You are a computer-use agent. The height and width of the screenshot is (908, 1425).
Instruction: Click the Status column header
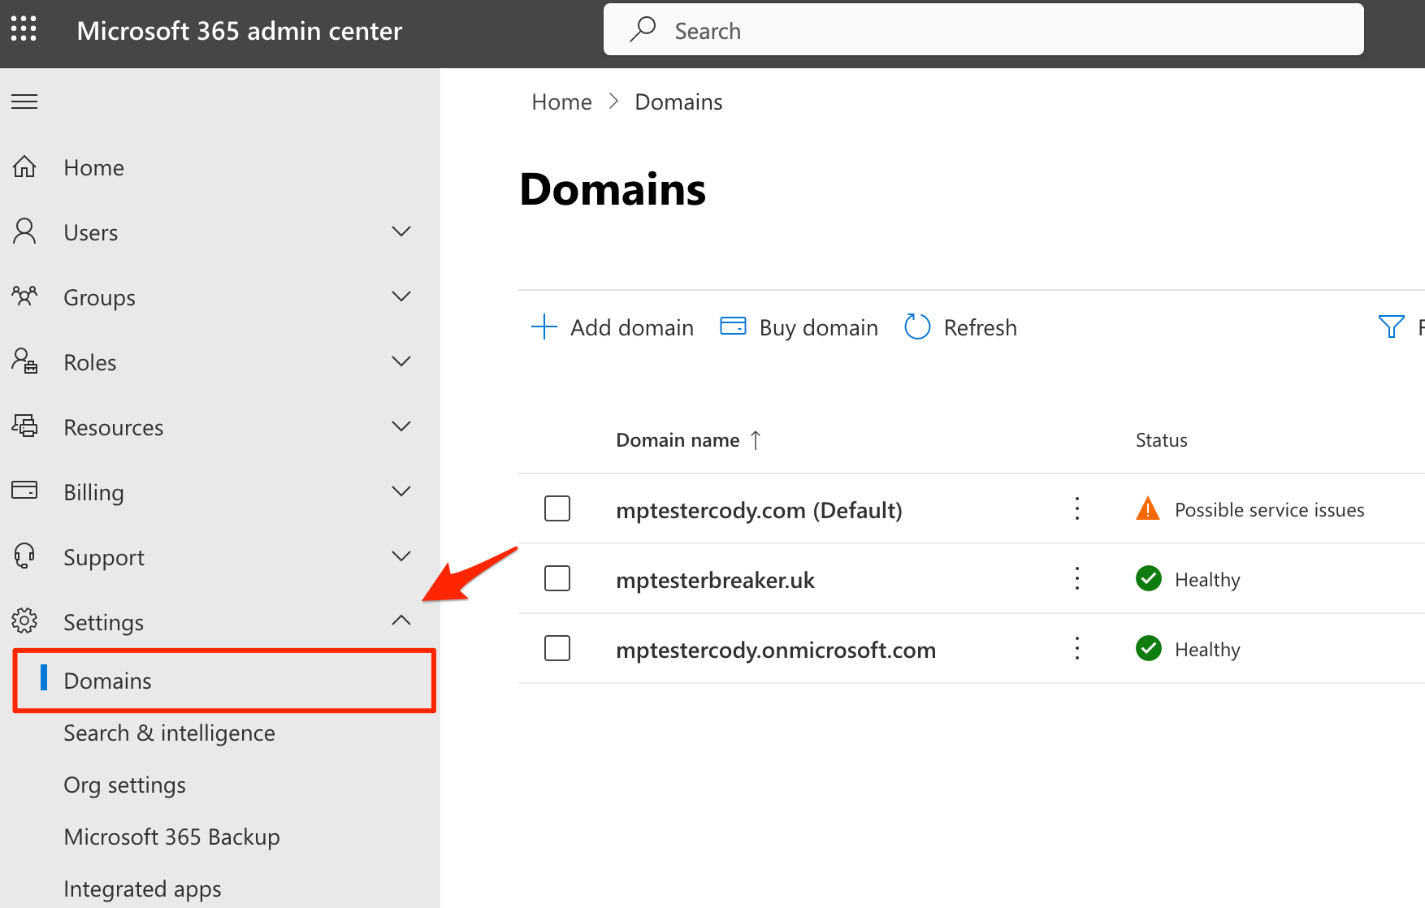[1161, 440]
